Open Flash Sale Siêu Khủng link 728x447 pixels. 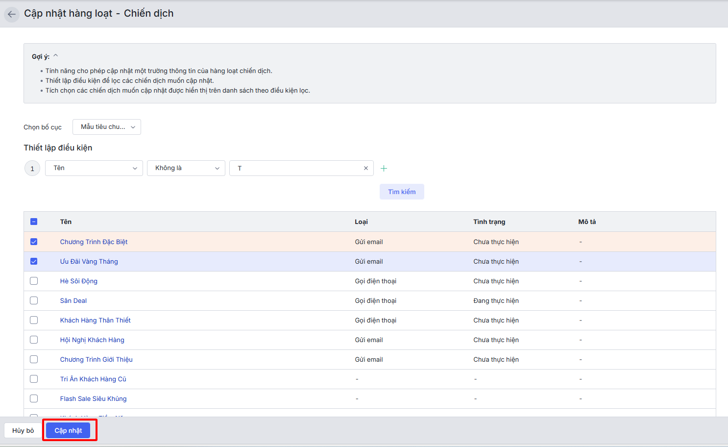point(93,398)
